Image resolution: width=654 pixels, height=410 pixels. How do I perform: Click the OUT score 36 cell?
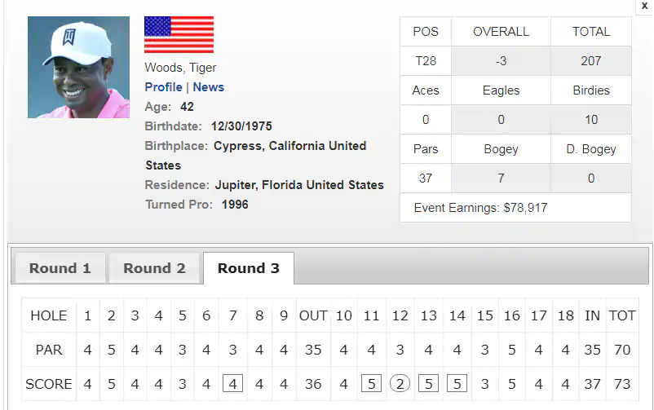[313, 384]
